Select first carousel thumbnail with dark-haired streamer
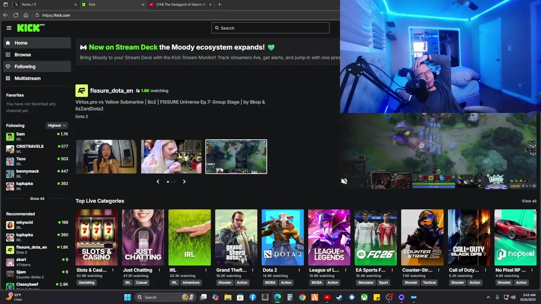The width and height of the screenshot is (541, 304). pos(106,157)
